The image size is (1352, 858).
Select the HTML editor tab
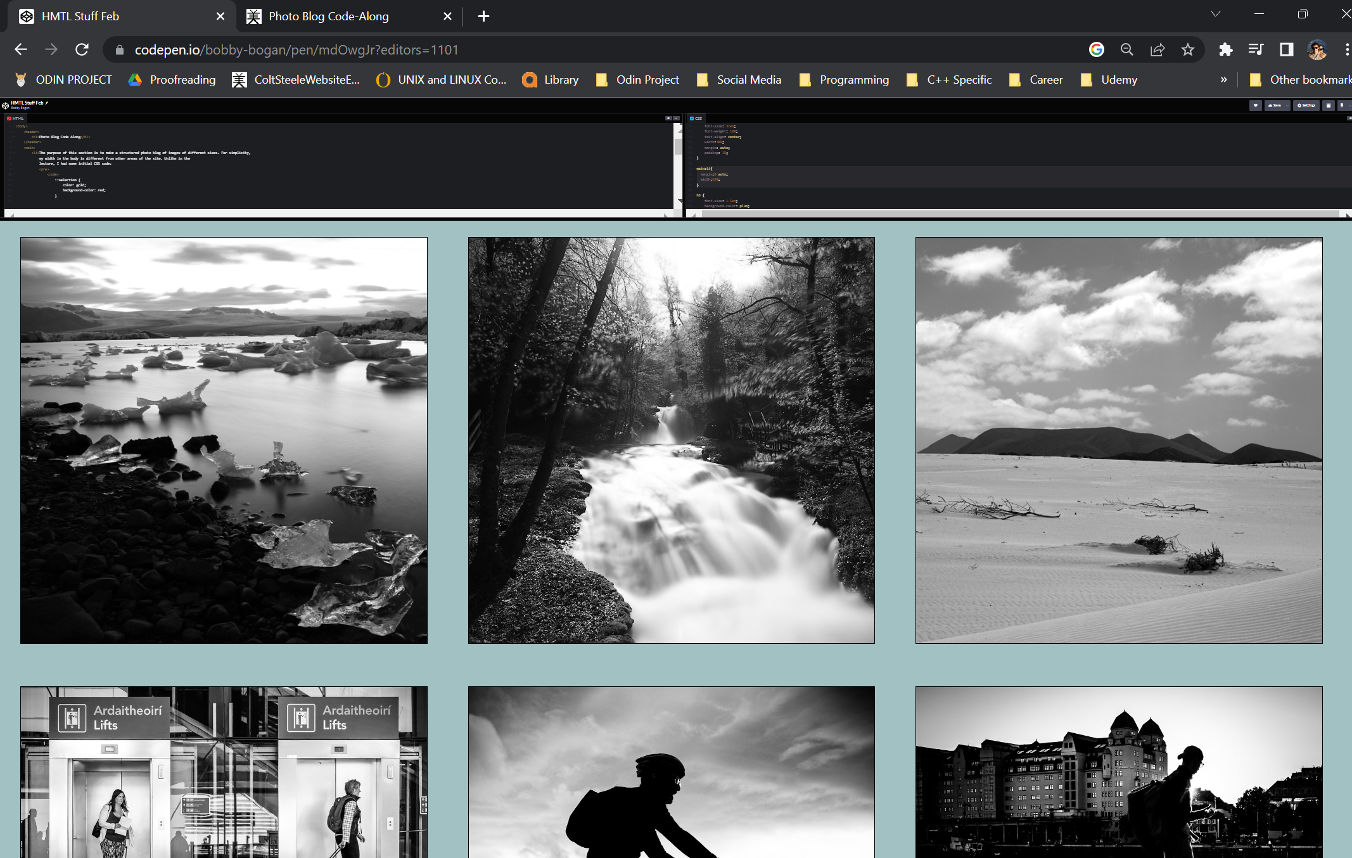(x=16, y=118)
